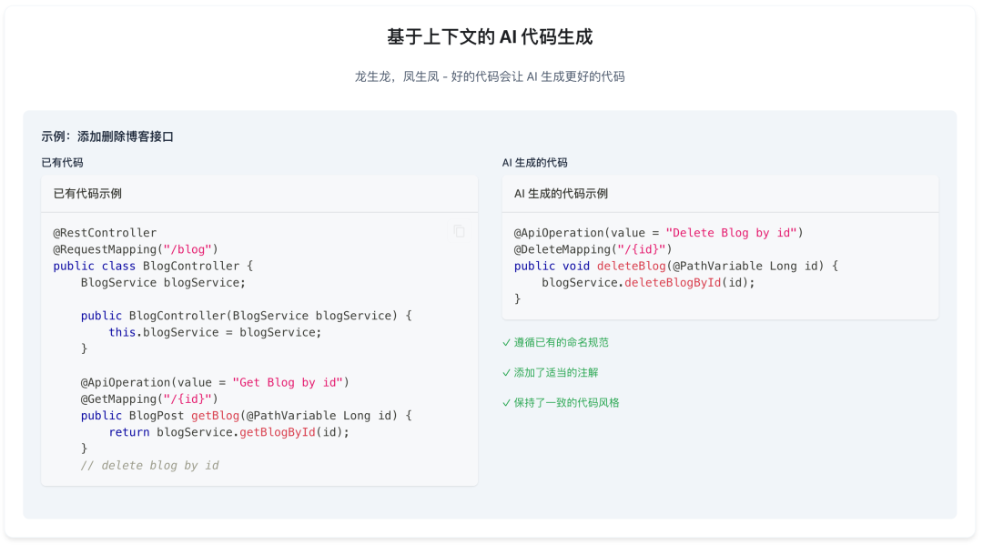Click the getBlog method name
This screenshot has width=983, height=545.
click(x=215, y=415)
